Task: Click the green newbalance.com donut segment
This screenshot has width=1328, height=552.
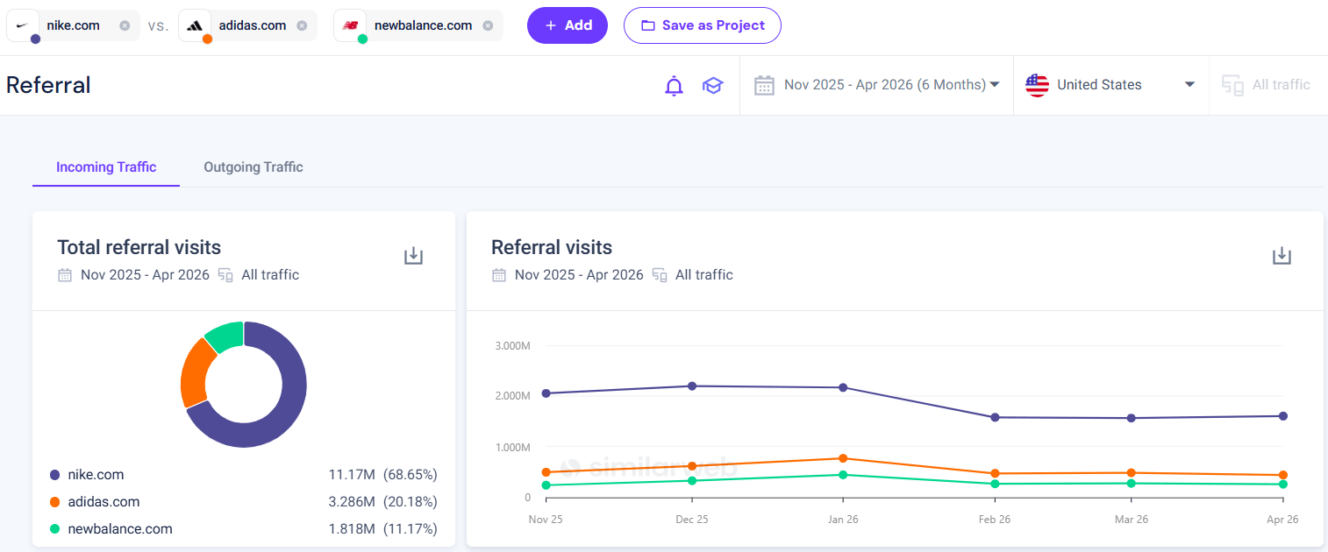Action: (225, 335)
